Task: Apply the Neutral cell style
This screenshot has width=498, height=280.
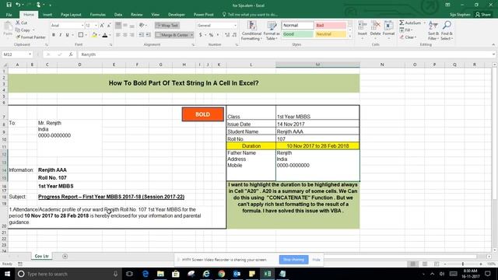Action: [x=330, y=34]
